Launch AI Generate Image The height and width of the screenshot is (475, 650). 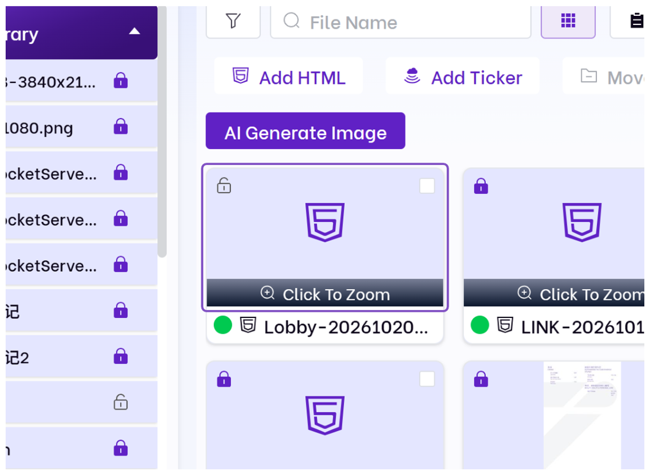pyautogui.click(x=305, y=131)
